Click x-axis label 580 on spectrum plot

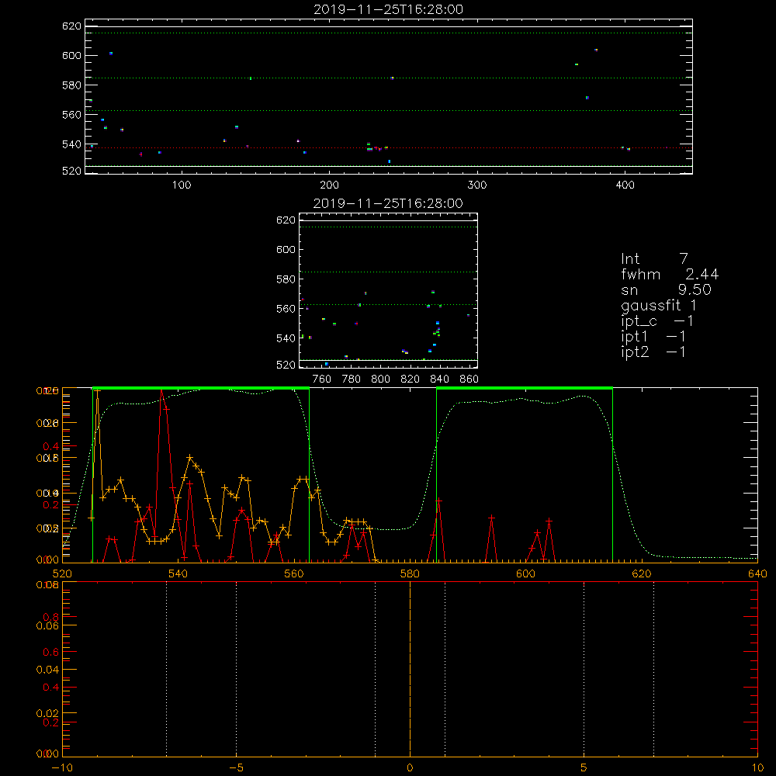click(410, 574)
